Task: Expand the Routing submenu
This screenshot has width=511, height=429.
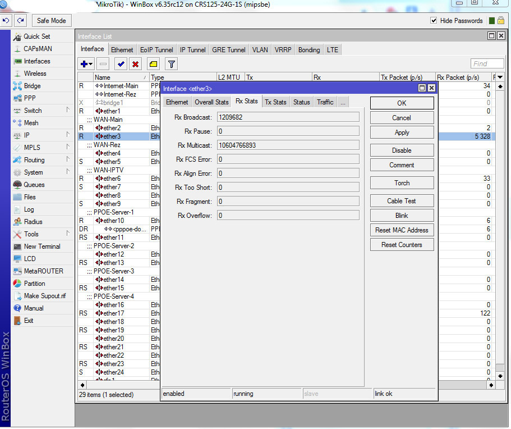Action: coord(34,160)
